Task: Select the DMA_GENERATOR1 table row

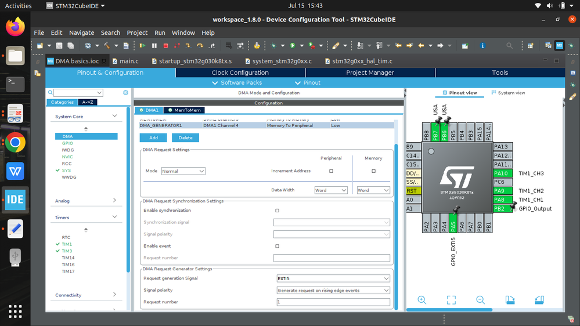Action: tap(266, 125)
